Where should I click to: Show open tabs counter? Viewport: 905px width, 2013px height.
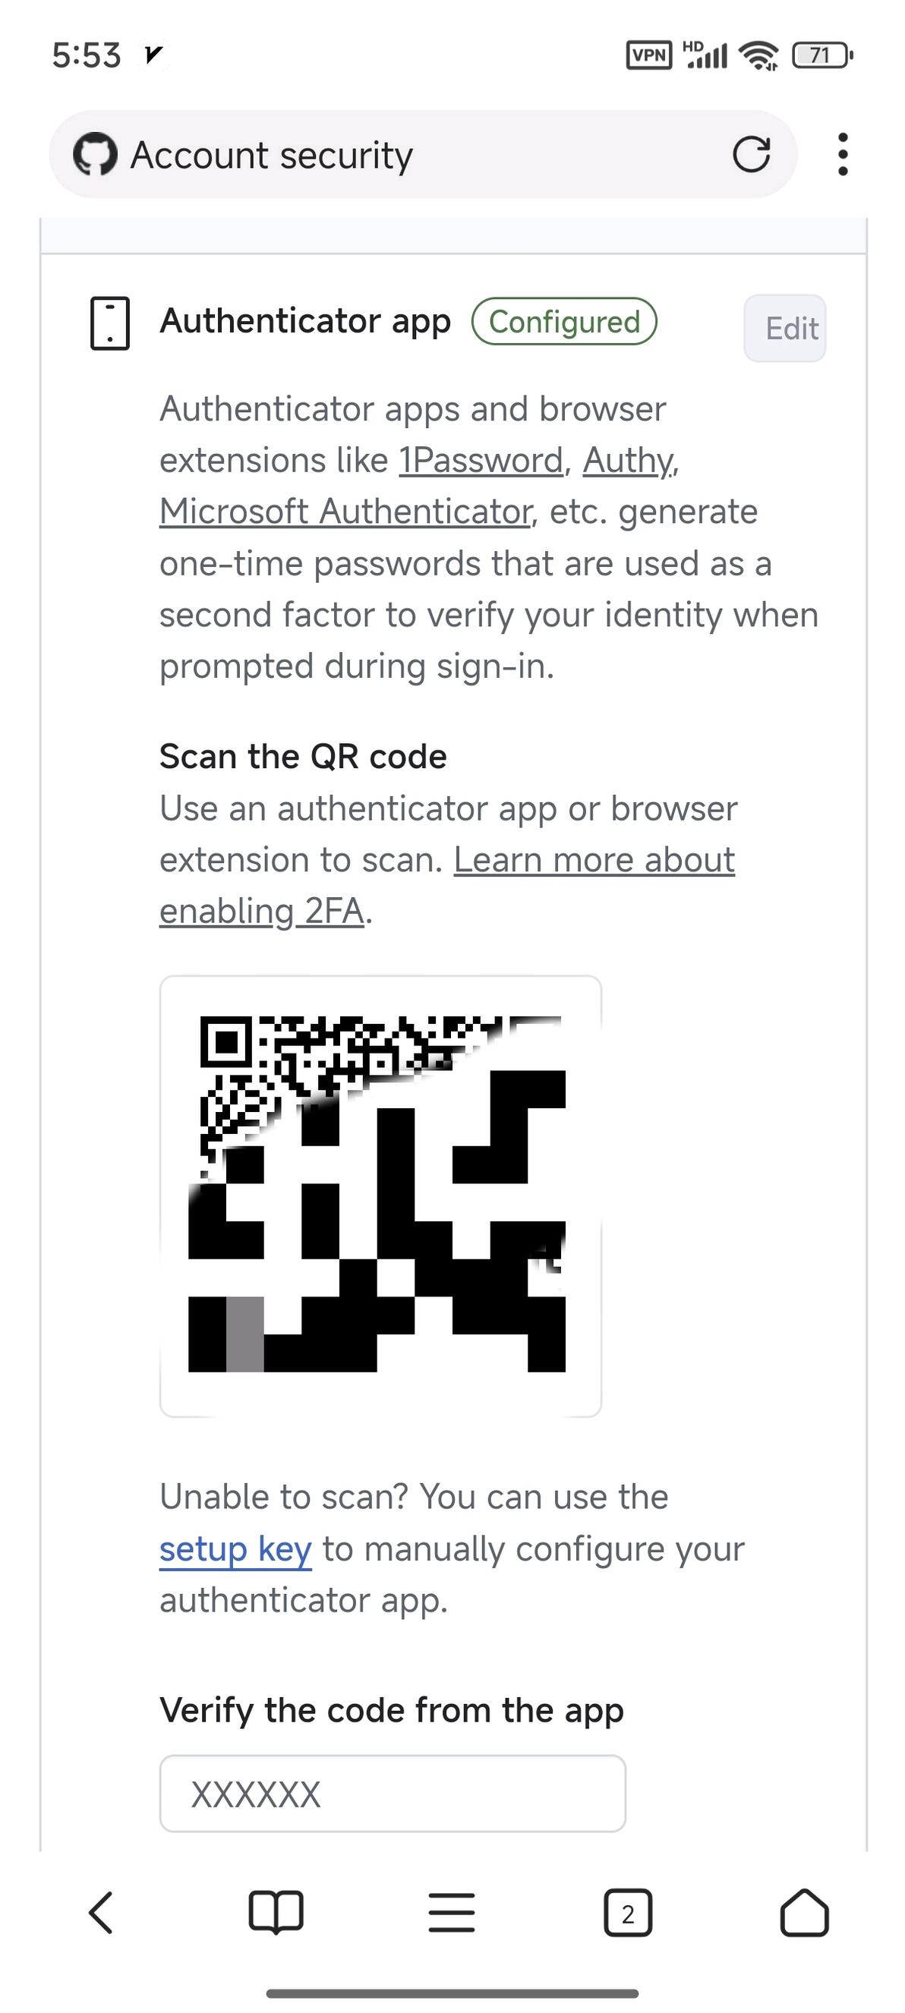coord(628,1913)
